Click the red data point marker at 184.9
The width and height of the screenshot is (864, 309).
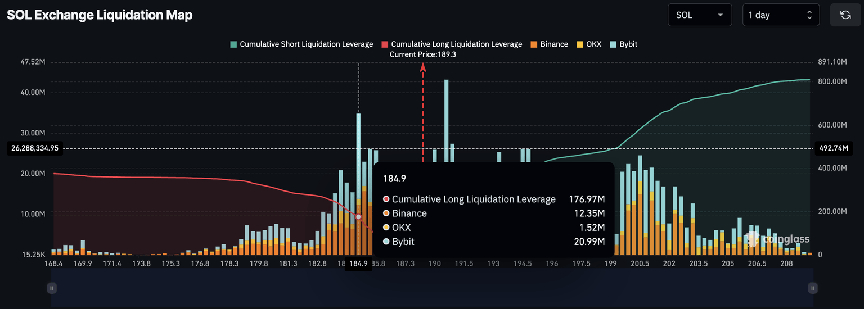(358, 217)
